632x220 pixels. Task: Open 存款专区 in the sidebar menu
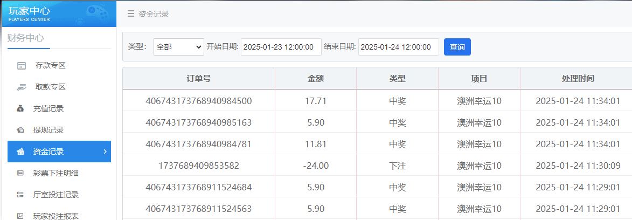click(50, 66)
